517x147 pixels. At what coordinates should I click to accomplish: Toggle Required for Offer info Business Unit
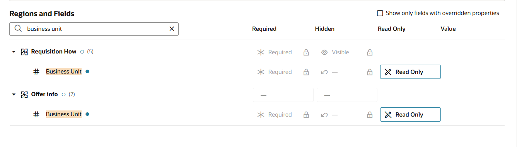pos(275,115)
